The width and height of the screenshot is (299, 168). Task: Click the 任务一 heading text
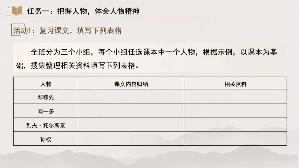[83, 11]
